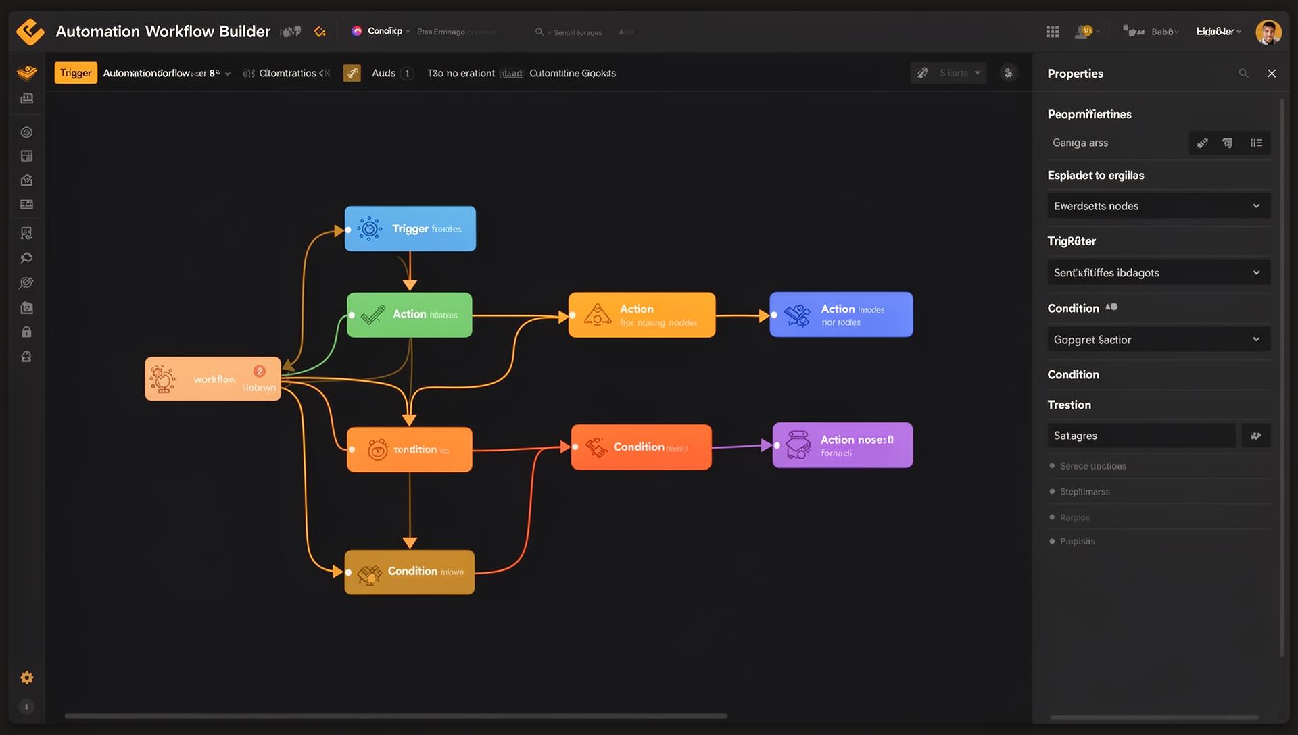1298x735 pixels.
Task: Click the Satagres input field
Action: tap(1141, 436)
